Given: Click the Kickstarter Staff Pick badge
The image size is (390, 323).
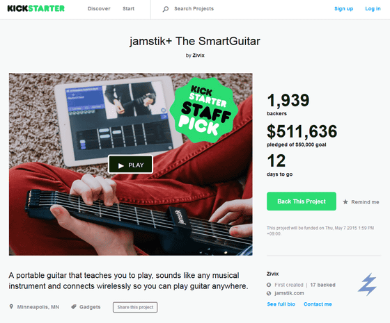Looking at the screenshot, I should pos(203,110).
